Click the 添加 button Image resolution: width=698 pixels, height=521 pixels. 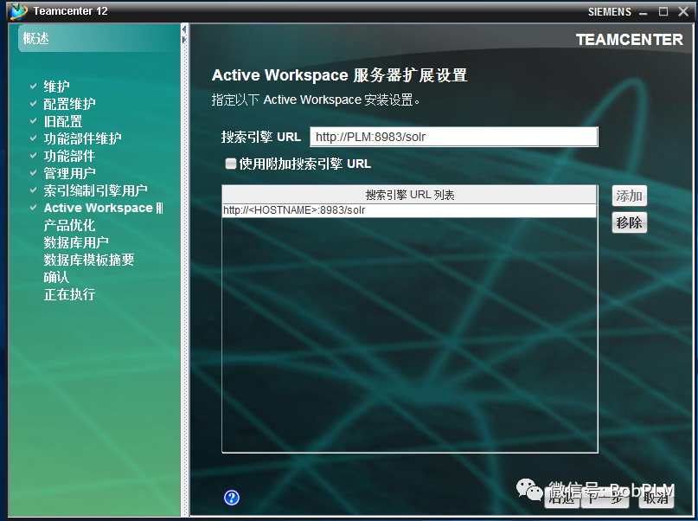(x=629, y=196)
